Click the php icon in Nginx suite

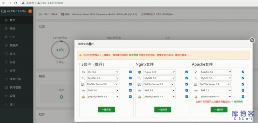tap(140, 91)
